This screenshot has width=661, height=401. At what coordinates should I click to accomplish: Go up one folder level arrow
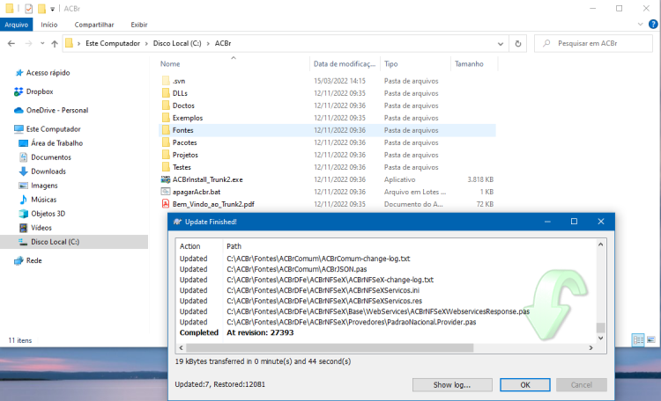point(55,43)
